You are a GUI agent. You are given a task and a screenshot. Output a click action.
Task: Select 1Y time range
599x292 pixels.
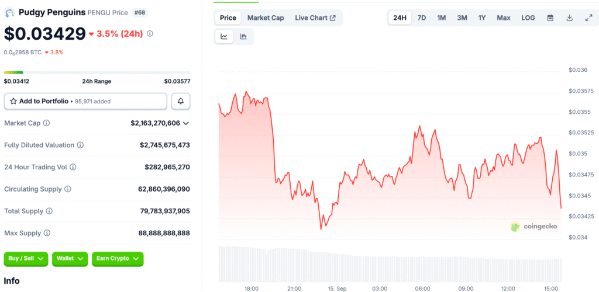482,18
